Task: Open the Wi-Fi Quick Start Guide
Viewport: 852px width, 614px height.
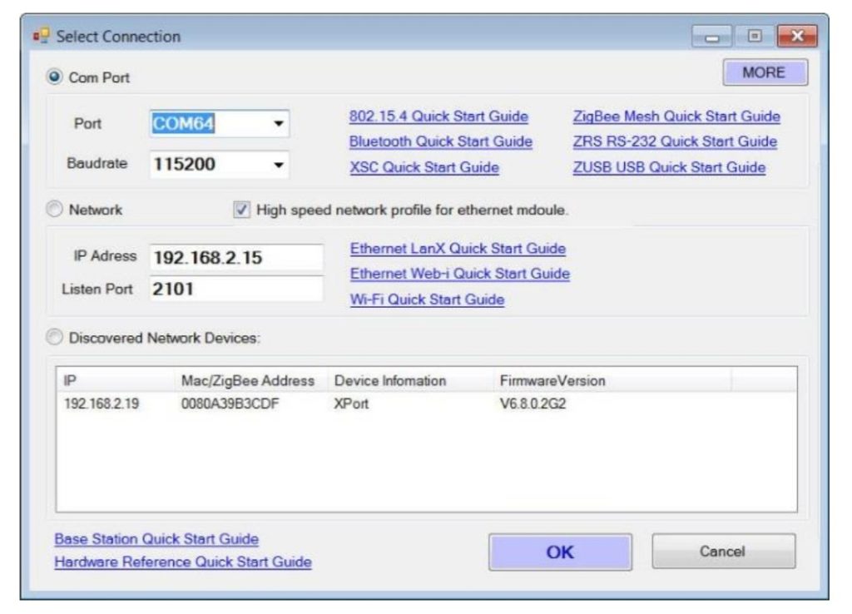Action: tap(428, 299)
